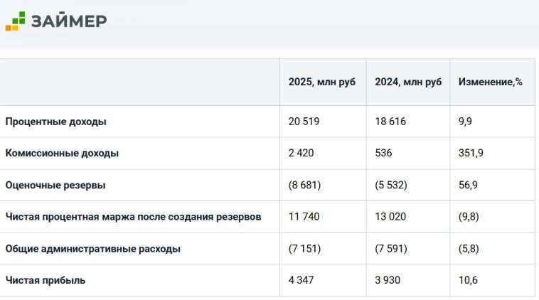Select the value (8 681)
The height and width of the screenshot is (300, 539).
tap(304, 185)
